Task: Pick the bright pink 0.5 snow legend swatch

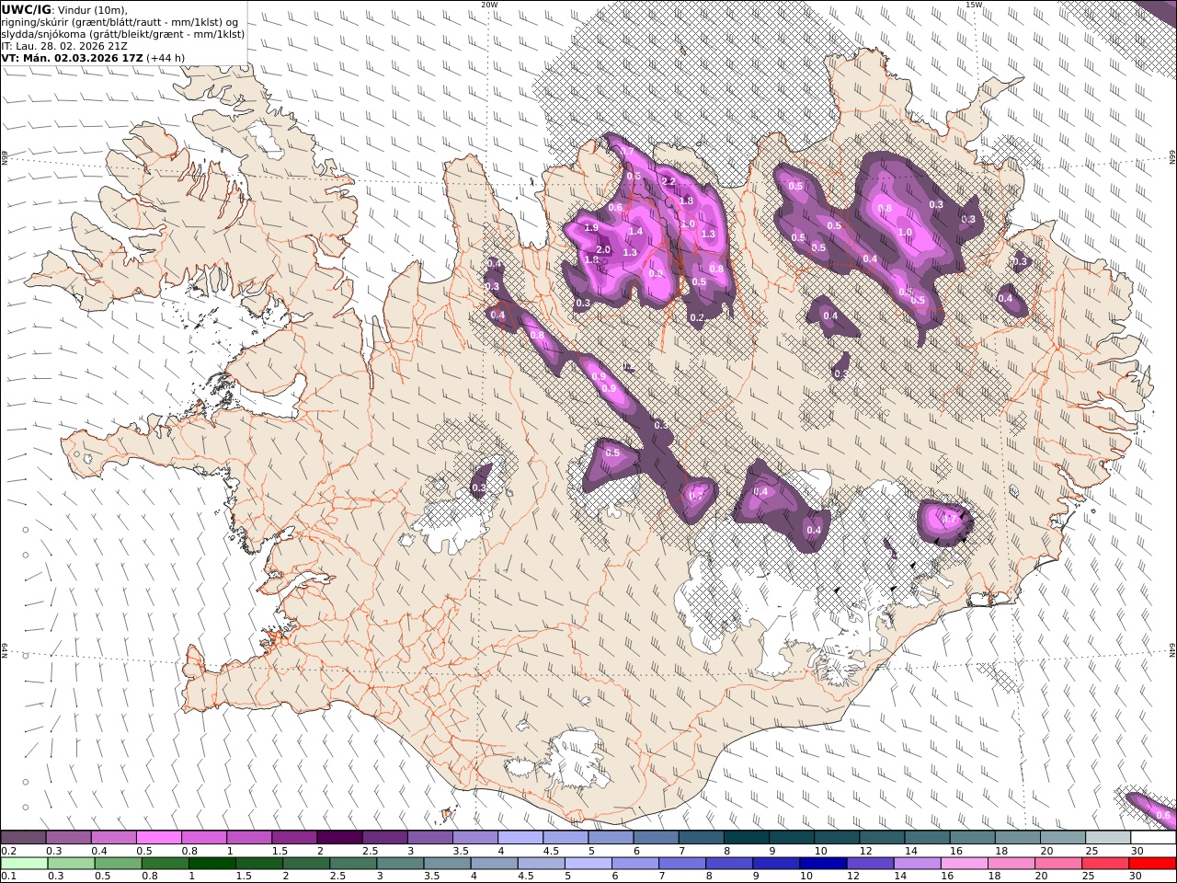Action: coord(158,838)
